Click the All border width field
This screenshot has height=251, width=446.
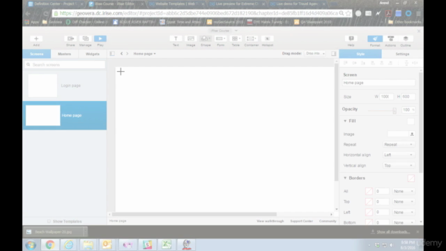click(382, 191)
